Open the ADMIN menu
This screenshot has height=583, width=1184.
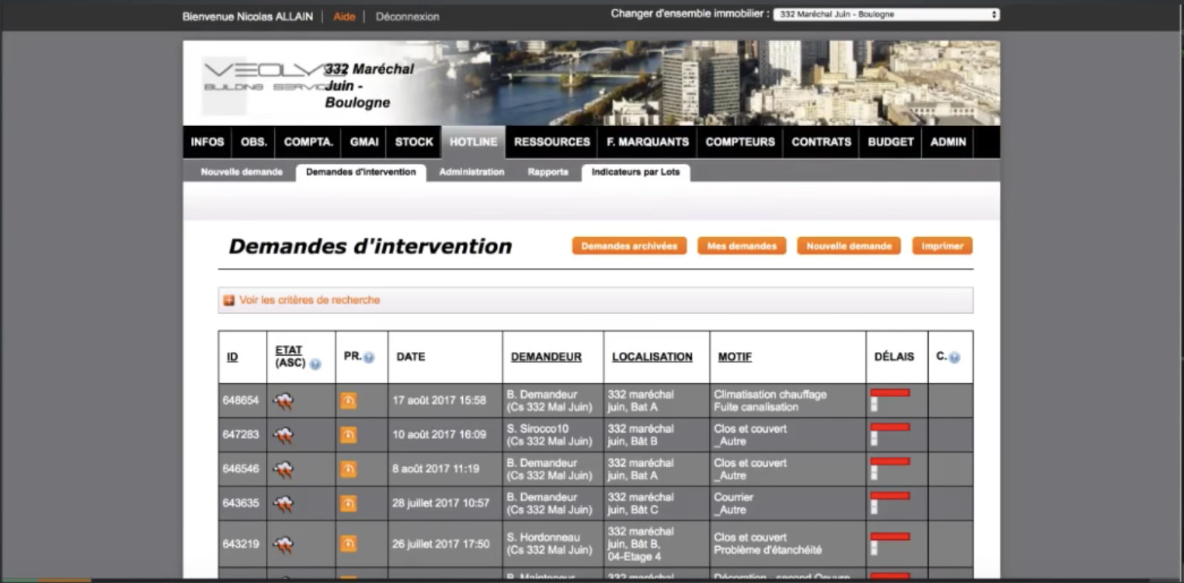tap(948, 142)
